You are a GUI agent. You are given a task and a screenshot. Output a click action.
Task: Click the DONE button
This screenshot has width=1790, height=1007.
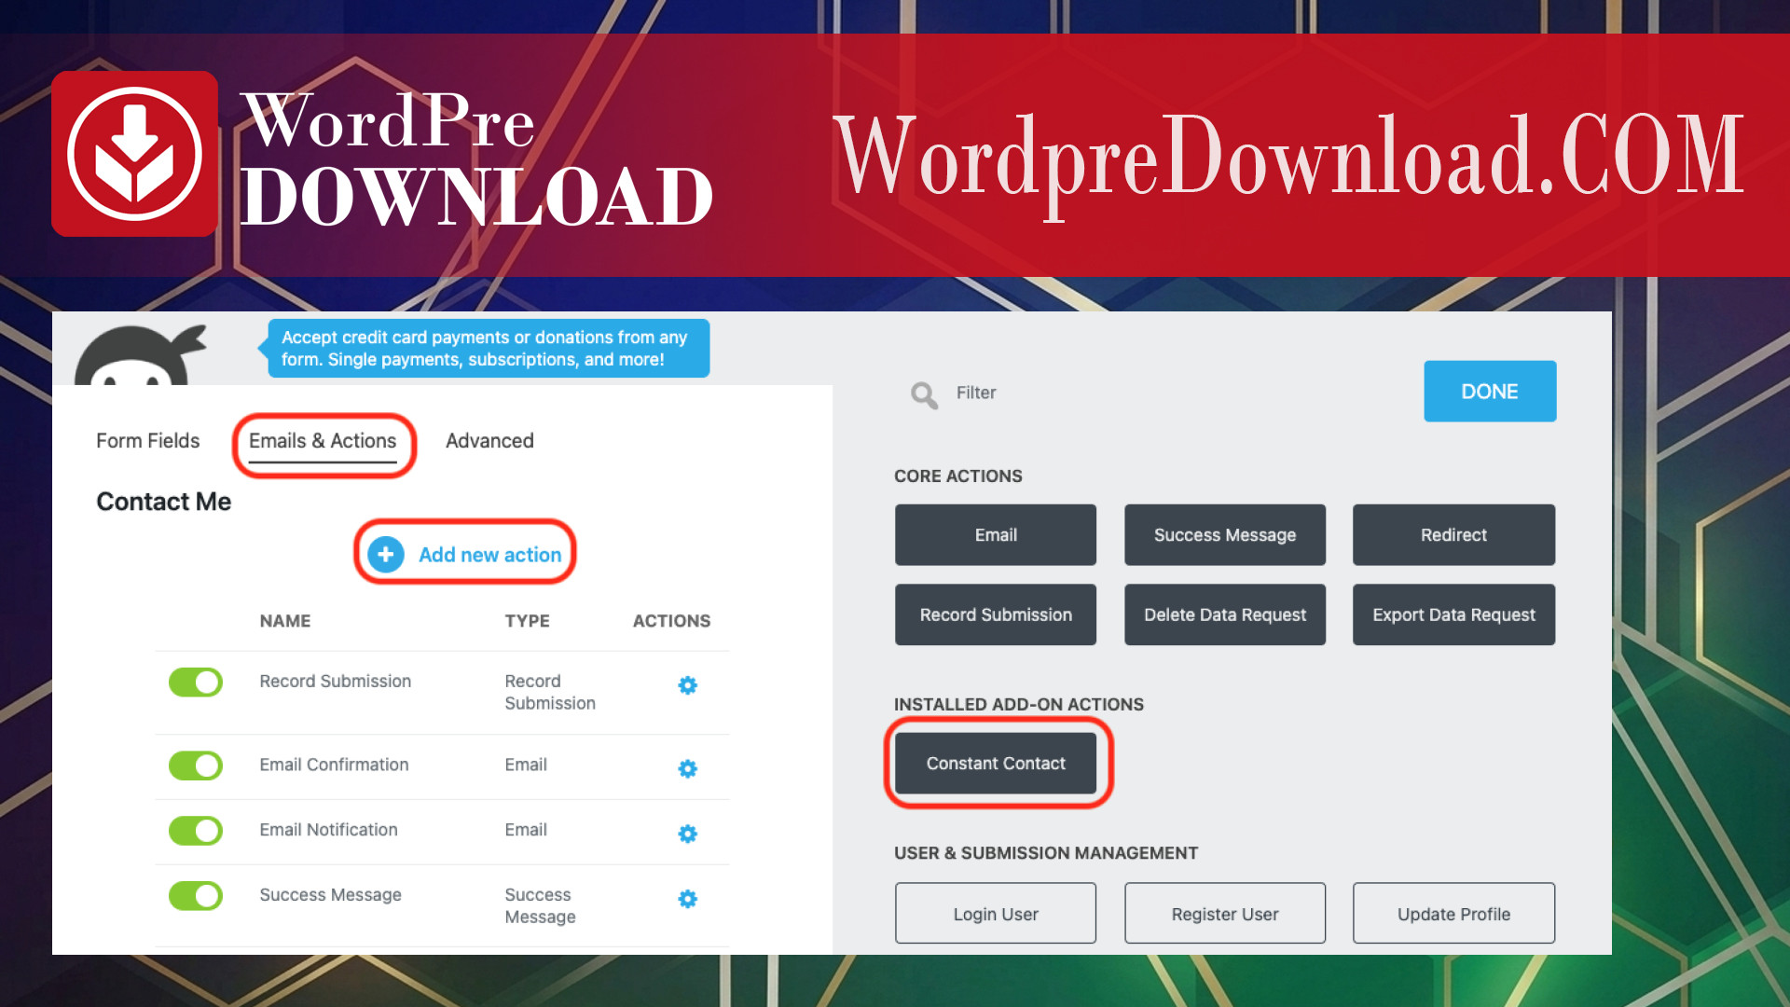coord(1490,392)
